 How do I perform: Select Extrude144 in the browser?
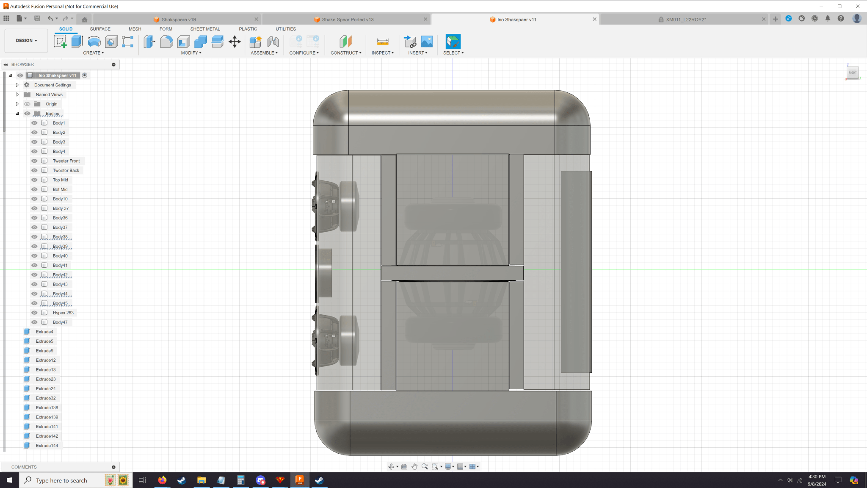pos(47,446)
